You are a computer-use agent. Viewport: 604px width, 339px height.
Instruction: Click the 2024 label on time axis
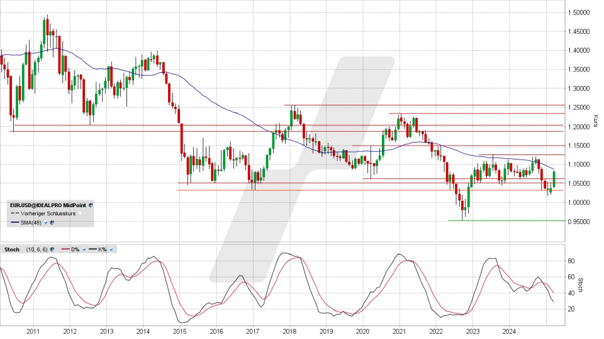[x=509, y=331]
